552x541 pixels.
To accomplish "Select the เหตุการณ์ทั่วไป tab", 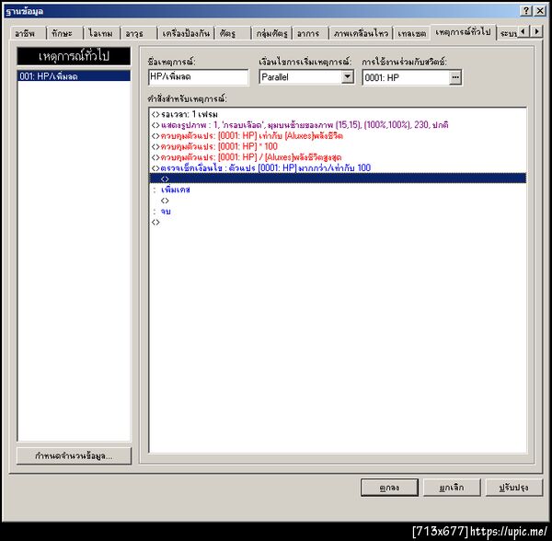I will (463, 32).
